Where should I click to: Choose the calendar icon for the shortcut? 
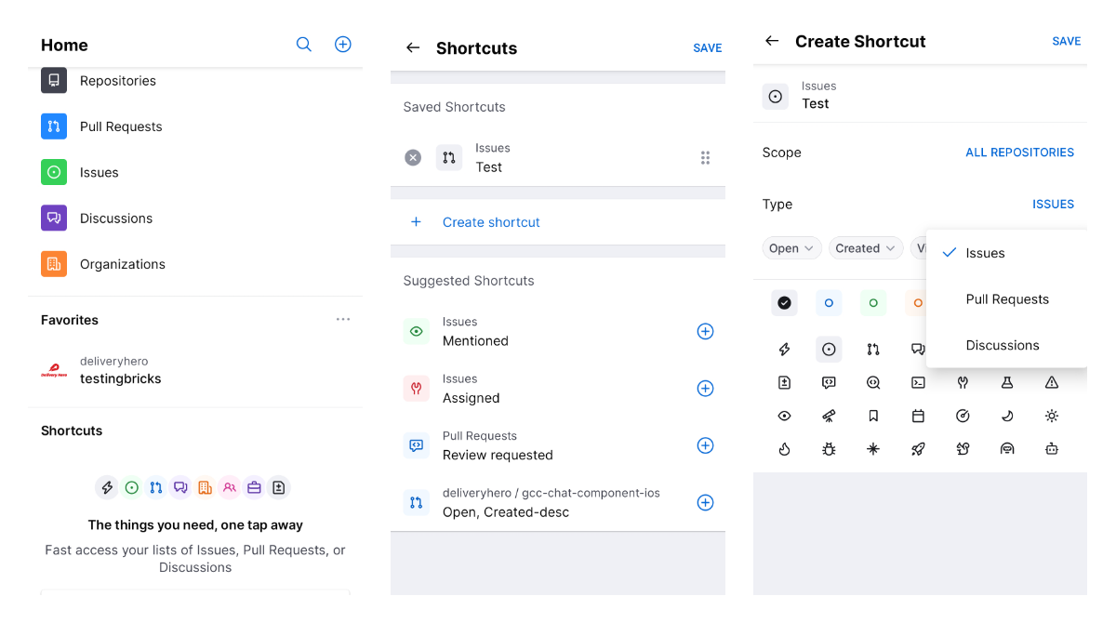pyautogui.click(x=918, y=416)
